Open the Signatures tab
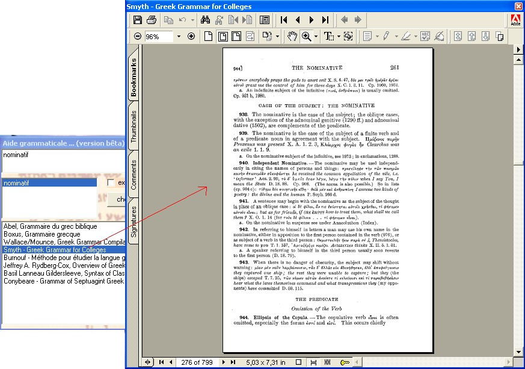Image resolution: width=525 pixels, height=369 pixels. click(134, 222)
